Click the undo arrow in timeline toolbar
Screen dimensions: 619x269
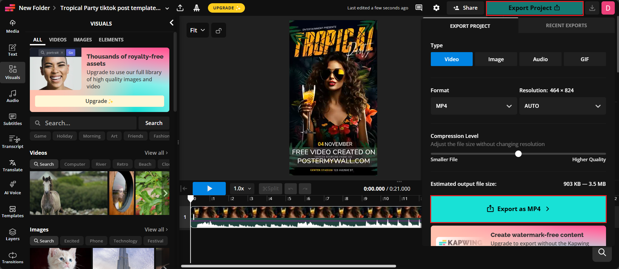click(290, 189)
